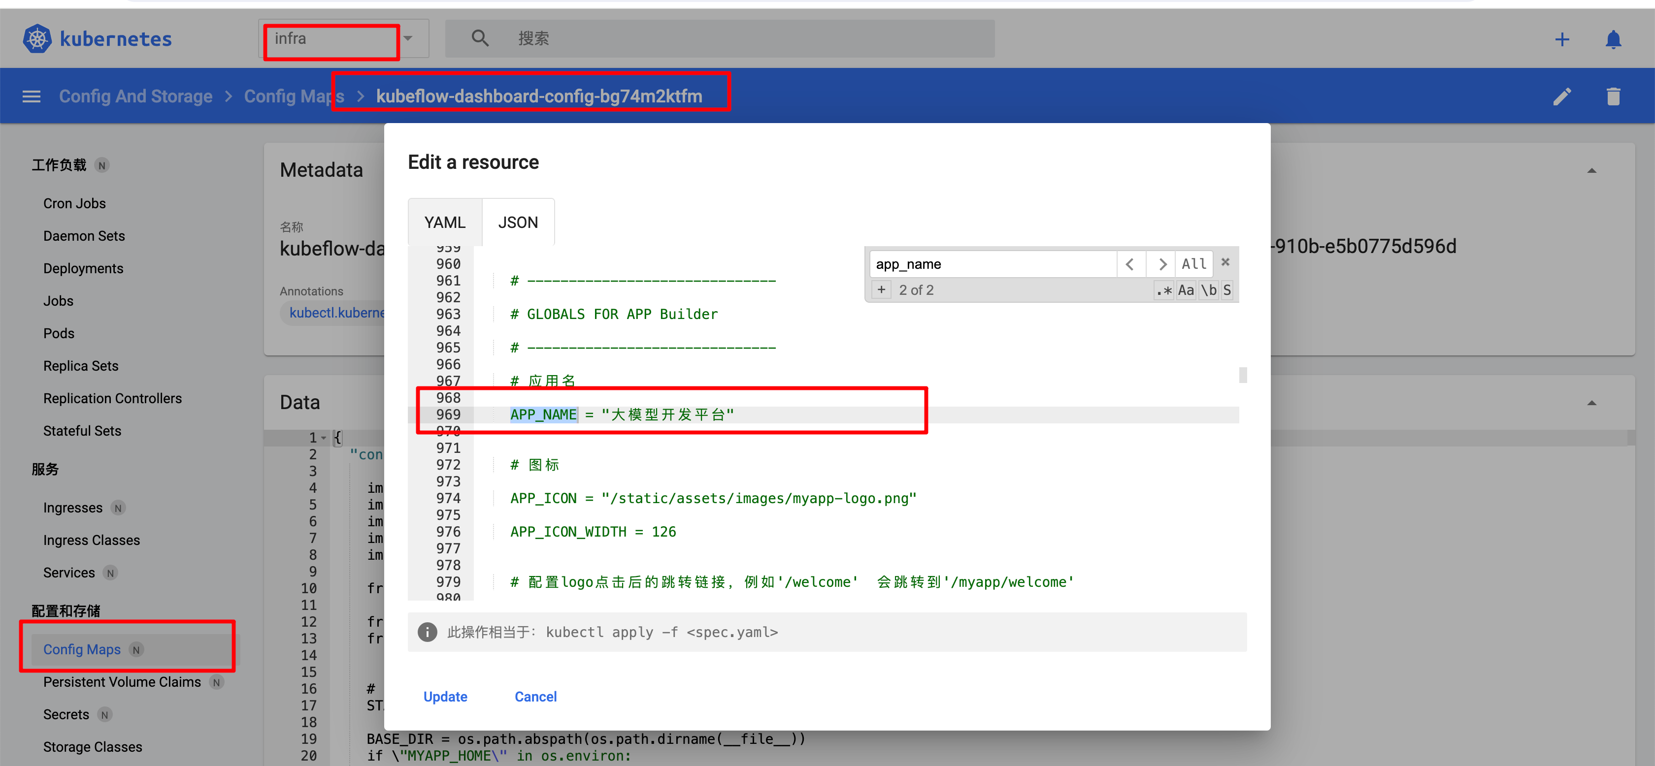Open Jobs in sidebar
This screenshot has height=766, width=1655.
(59, 300)
